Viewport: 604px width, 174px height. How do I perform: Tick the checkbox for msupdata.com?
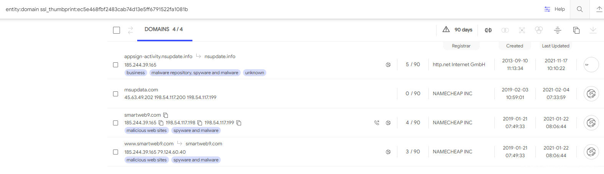[x=115, y=94]
